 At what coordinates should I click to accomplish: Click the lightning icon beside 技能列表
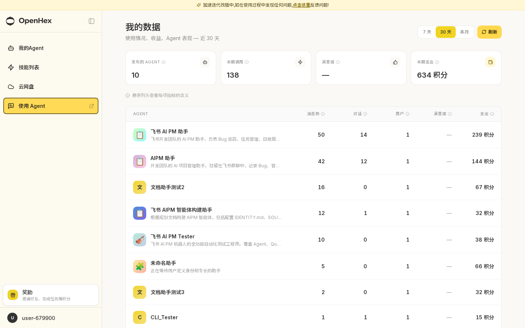pyautogui.click(x=11, y=67)
